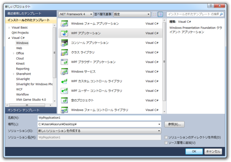Expand the Office tree node
The height and width of the screenshot is (162, 231).
pos(14,53)
